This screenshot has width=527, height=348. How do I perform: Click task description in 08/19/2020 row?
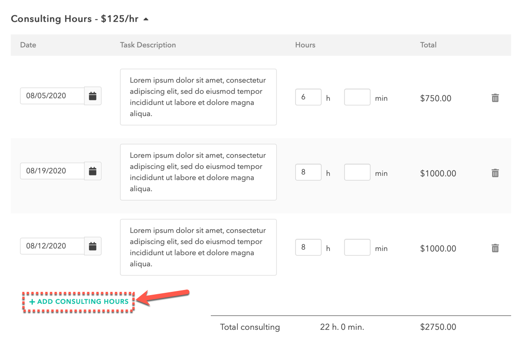click(x=198, y=172)
